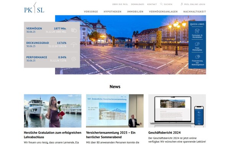Click the Deckungsgrad heading
Viewport: 230px width, 144px height.
coord(38,43)
